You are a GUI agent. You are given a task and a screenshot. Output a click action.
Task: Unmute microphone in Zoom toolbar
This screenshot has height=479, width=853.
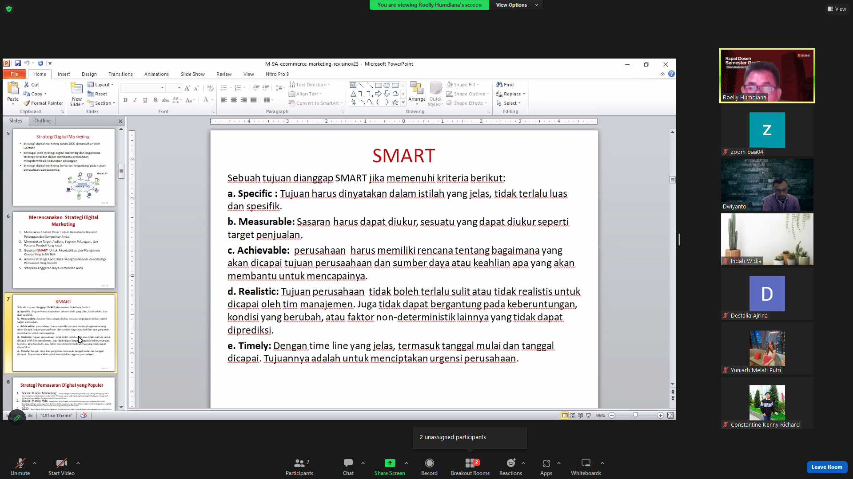(x=20, y=467)
